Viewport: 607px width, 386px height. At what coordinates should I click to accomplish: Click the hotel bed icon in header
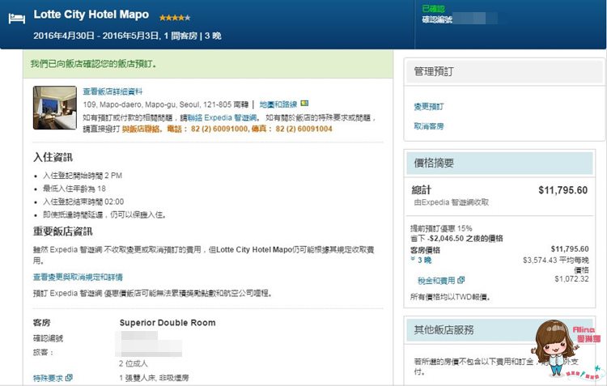click(17, 19)
